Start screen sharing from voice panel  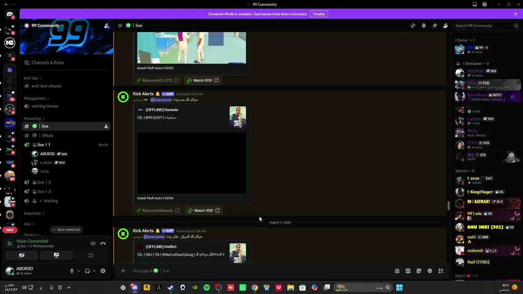pos(56,255)
